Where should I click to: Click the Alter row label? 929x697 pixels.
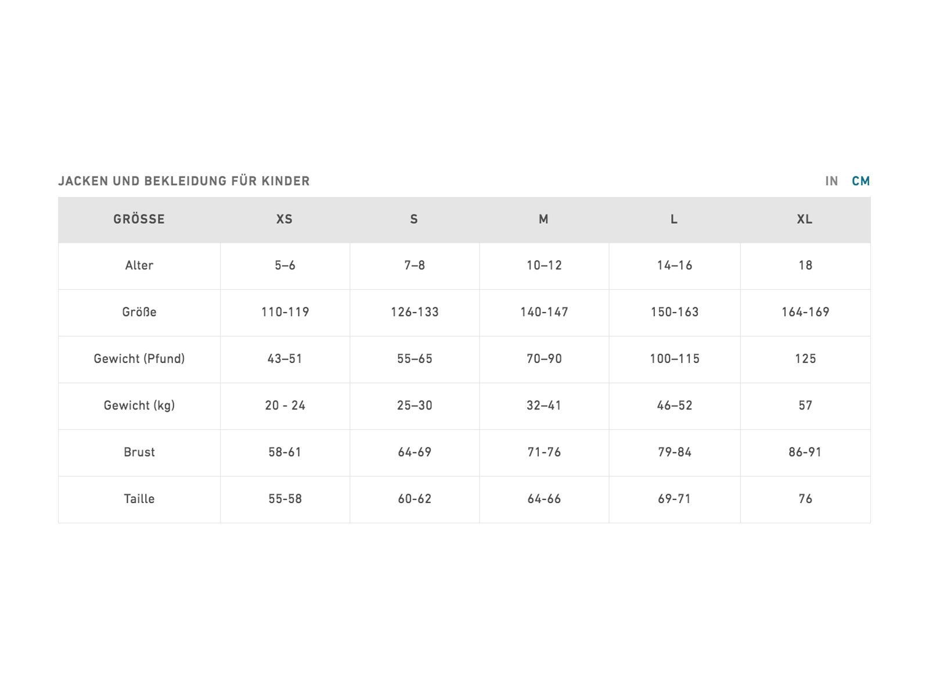(x=139, y=265)
